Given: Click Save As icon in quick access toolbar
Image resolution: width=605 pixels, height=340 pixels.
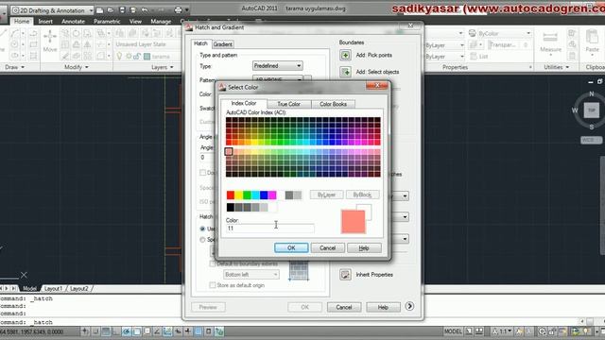Looking at the screenshot, I should pos(132,10).
